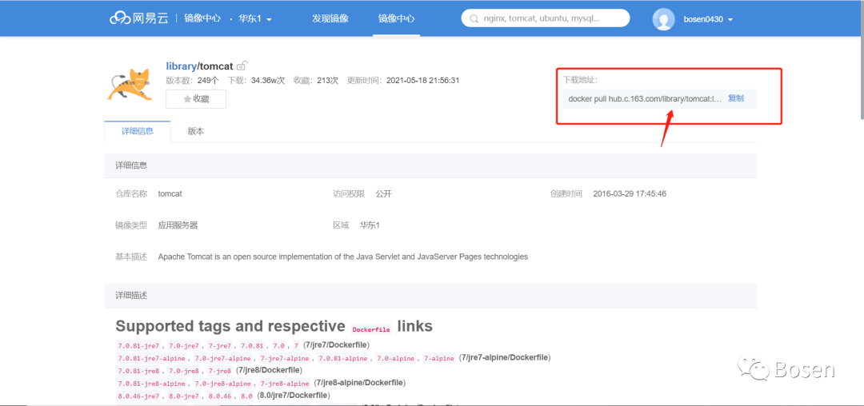The height and width of the screenshot is (406, 864).
Task: Click the 8.0-jre7 tag
Action: pyautogui.click(x=183, y=396)
